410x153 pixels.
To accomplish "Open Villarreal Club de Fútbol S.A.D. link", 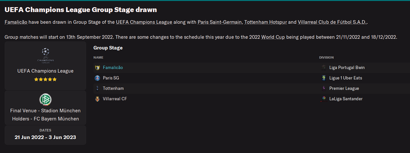I will (x=333, y=22).
